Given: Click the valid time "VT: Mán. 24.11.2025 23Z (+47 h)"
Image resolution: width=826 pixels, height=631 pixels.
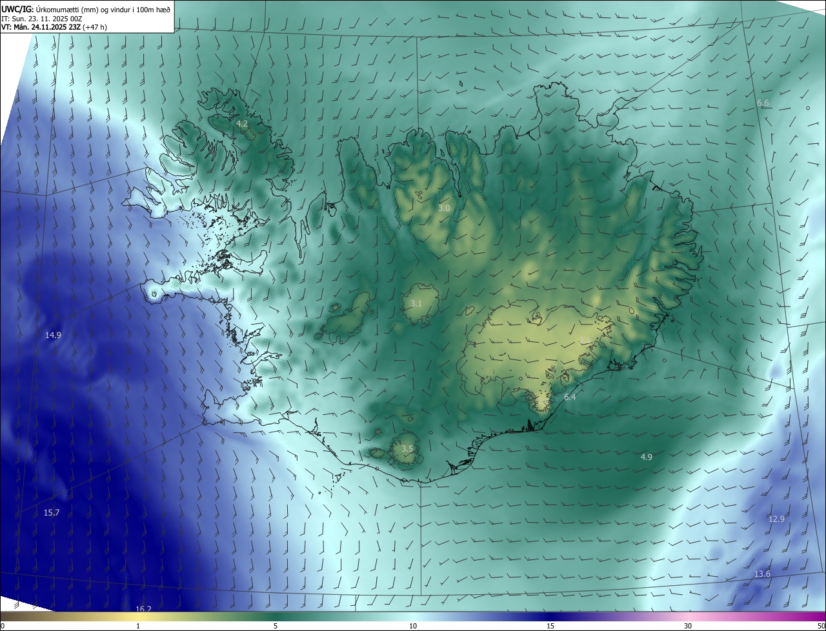Looking at the screenshot, I should [x=54, y=27].
